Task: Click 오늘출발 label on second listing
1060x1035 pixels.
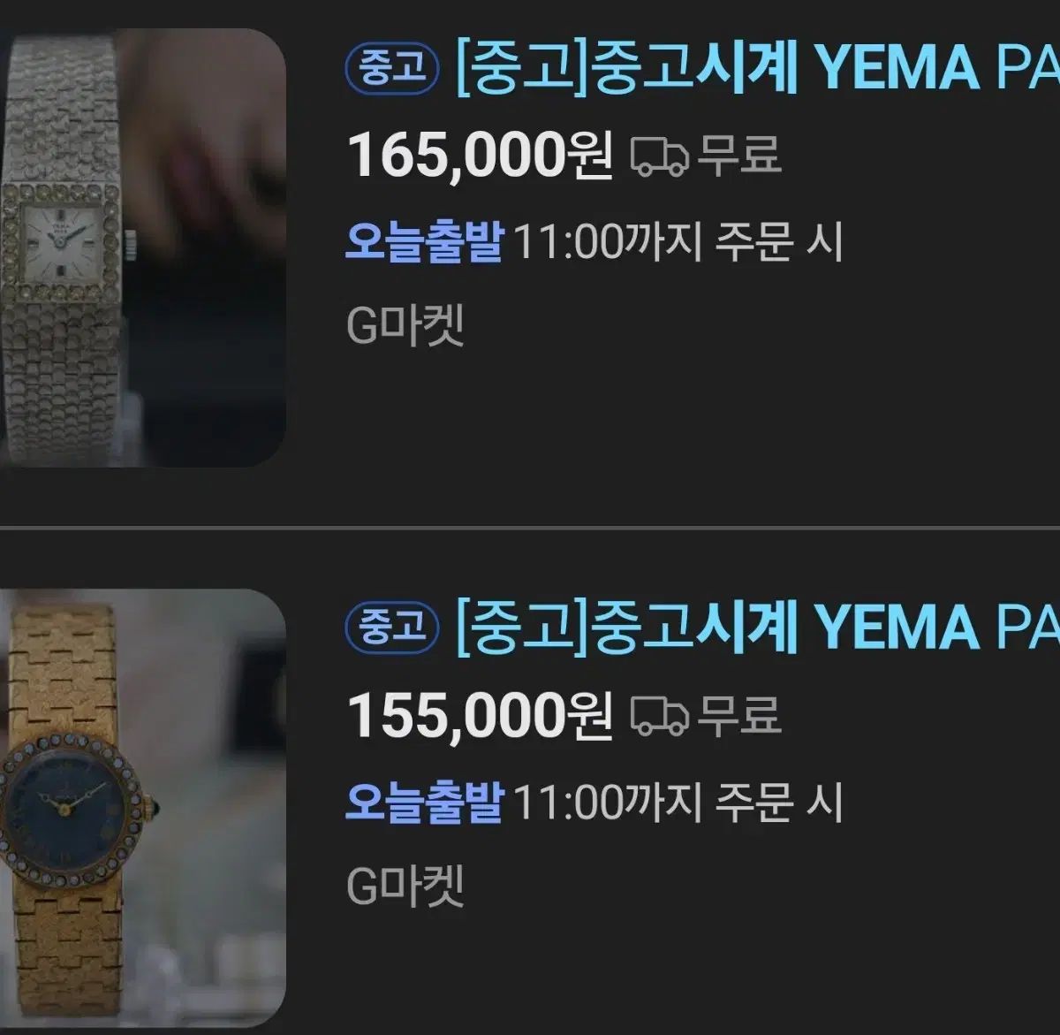Action: (x=424, y=802)
